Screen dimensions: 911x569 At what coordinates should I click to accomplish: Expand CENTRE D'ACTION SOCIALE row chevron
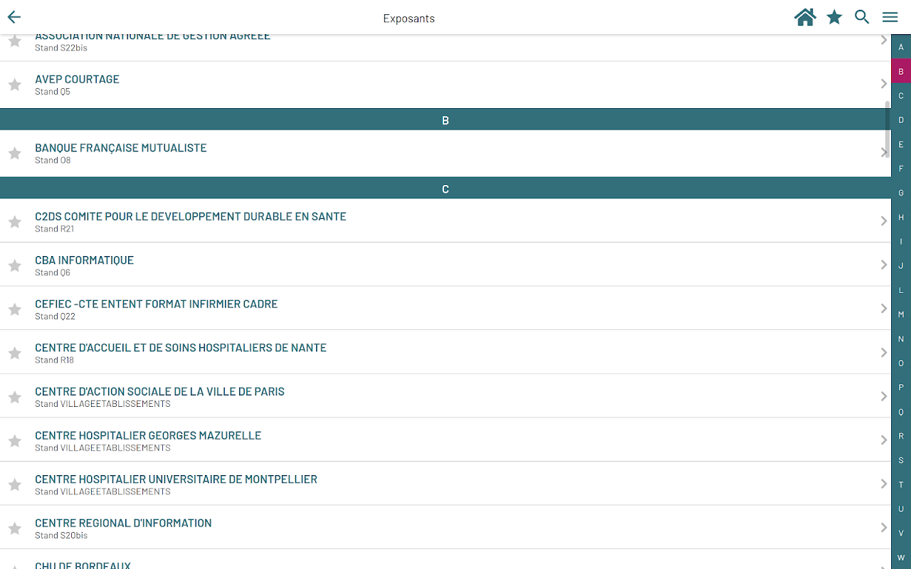coord(884,396)
